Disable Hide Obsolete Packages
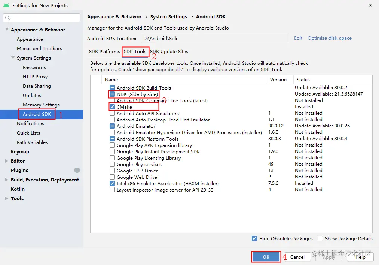The height and width of the screenshot is (265, 379). (254, 238)
